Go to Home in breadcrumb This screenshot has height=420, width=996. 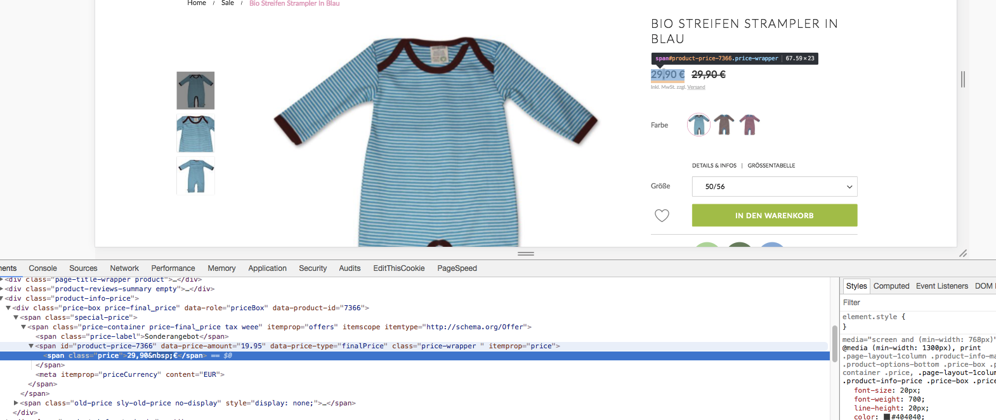point(197,3)
